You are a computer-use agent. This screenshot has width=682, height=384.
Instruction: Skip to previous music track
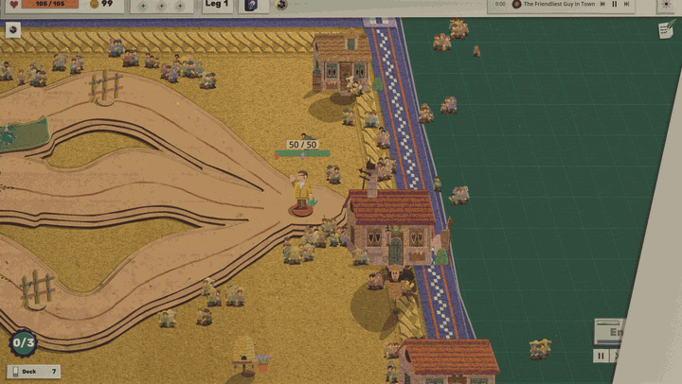click(602, 4)
